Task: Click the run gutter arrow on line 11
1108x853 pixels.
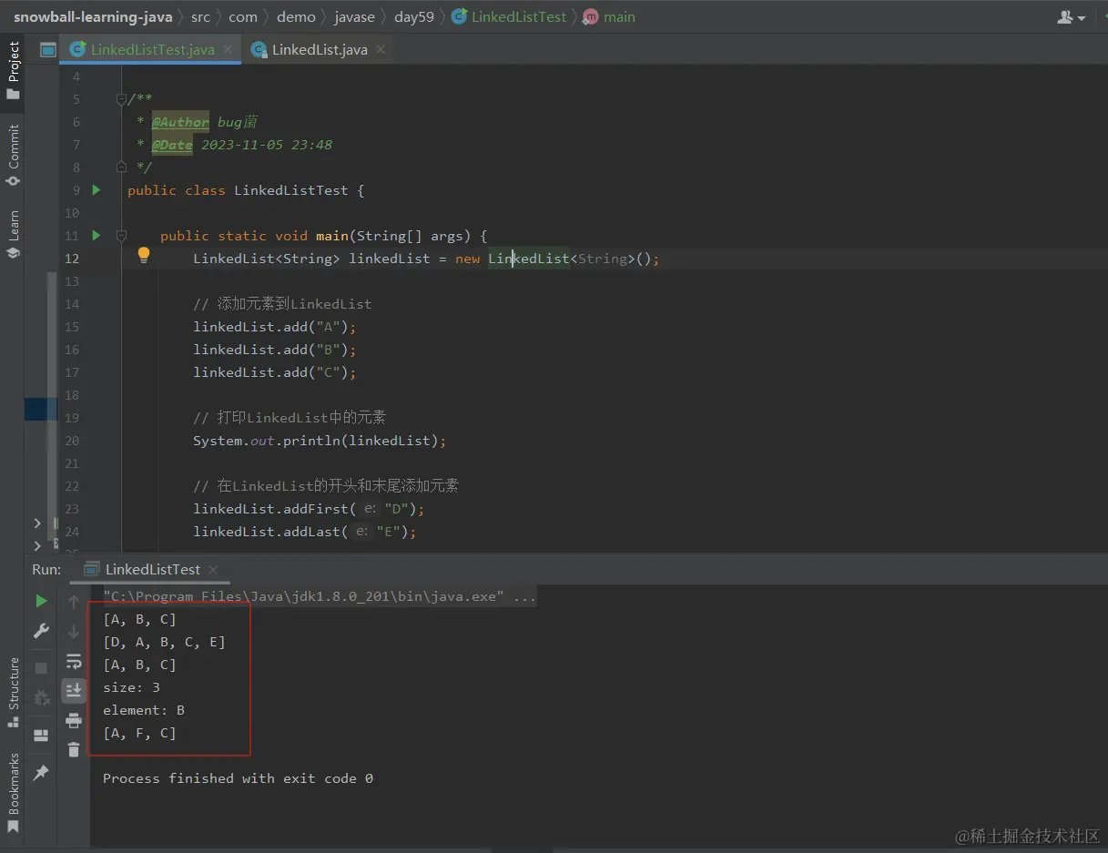Action: point(97,235)
